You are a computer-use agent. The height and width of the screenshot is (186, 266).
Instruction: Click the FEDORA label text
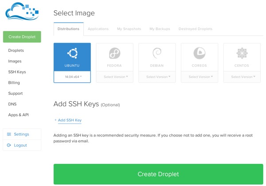[114, 66]
